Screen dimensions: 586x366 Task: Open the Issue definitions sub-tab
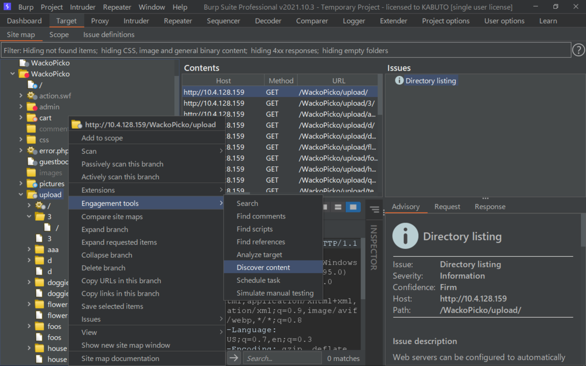point(108,35)
